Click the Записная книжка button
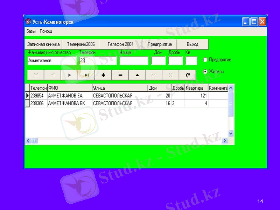Screen dimensions: 280x210 pyautogui.click(x=43, y=44)
